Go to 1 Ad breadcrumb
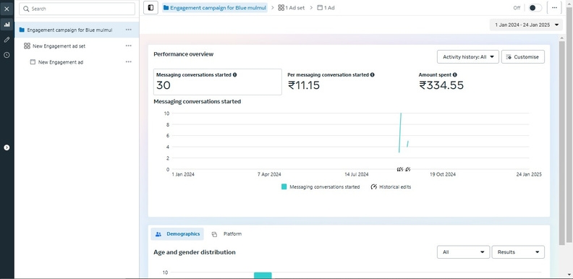Screen dimensions: 573x279 click(x=326, y=8)
